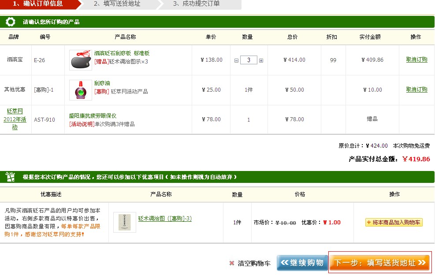Open the 刮痧油 bottle thumbnail
The image size is (435, 275).
[81, 90]
